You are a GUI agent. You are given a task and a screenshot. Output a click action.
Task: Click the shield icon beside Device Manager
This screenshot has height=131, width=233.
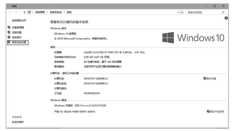coord(9,27)
